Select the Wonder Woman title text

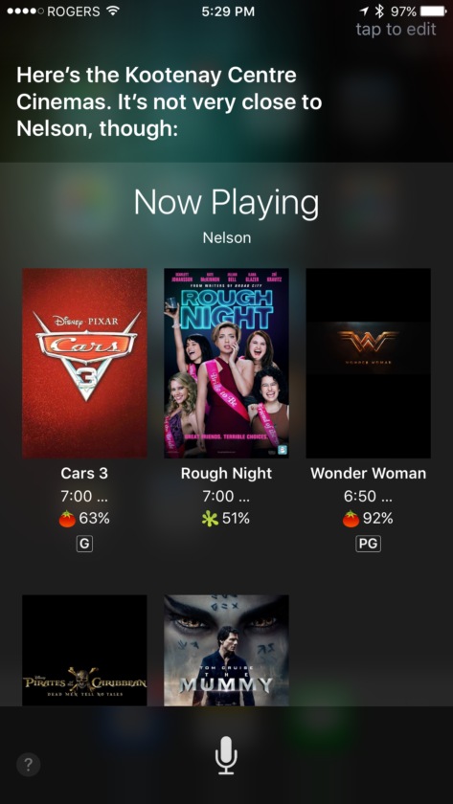369,473
